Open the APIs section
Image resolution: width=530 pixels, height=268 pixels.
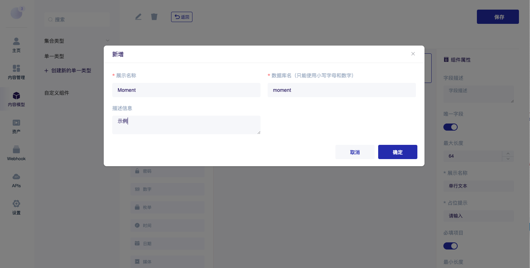16,180
